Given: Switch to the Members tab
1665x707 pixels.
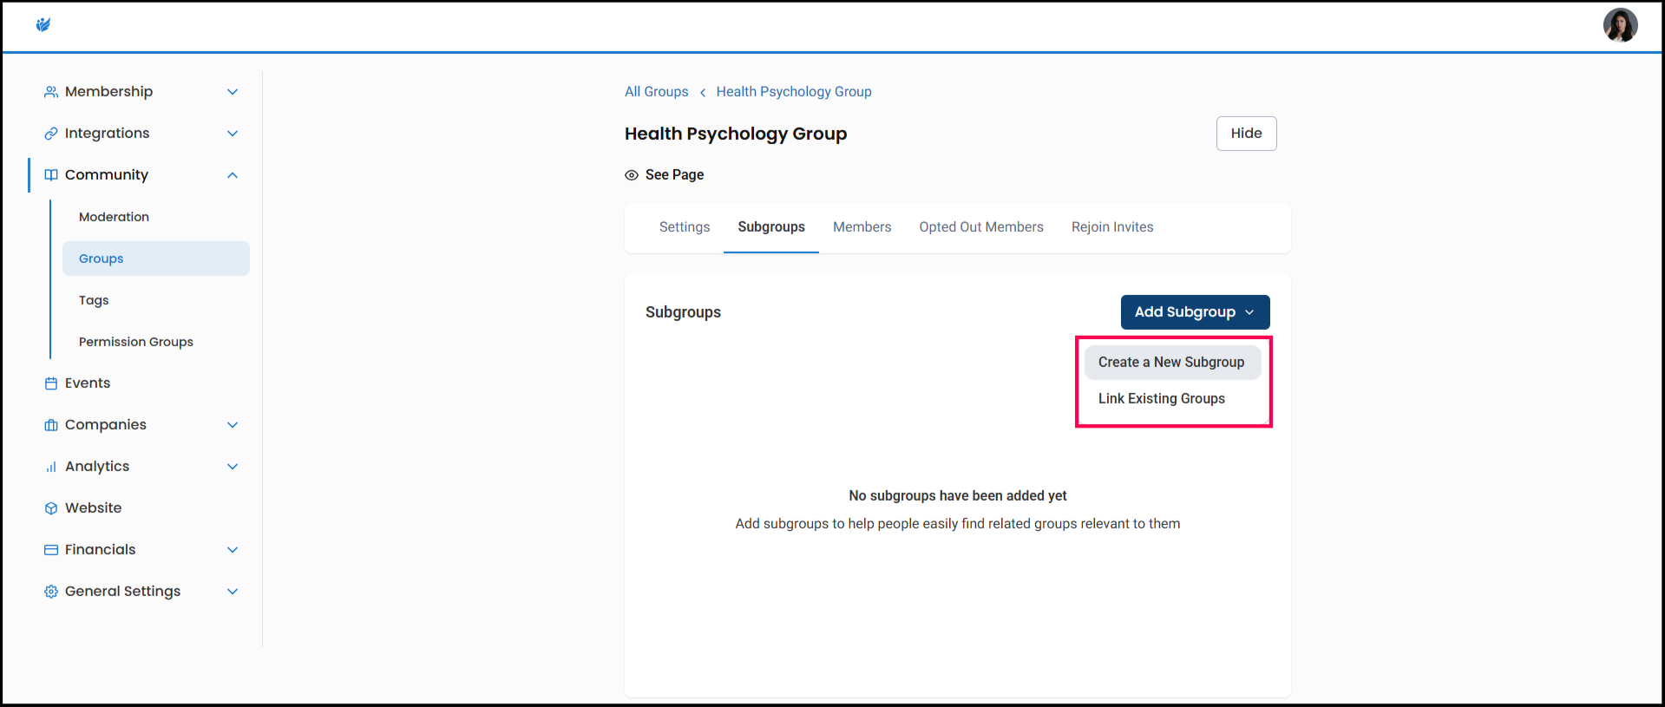Looking at the screenshot, I should [x=862, y=227].
